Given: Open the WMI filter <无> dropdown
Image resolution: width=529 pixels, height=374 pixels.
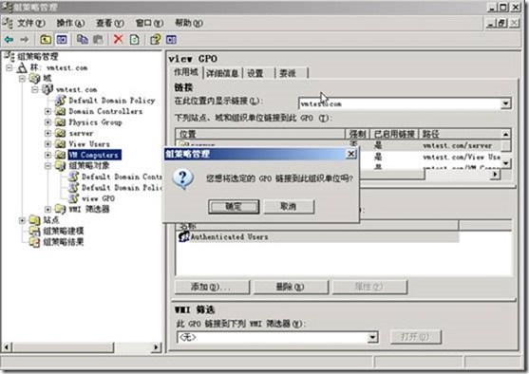Looking at the screenshot, I should [x=372, y=337].
